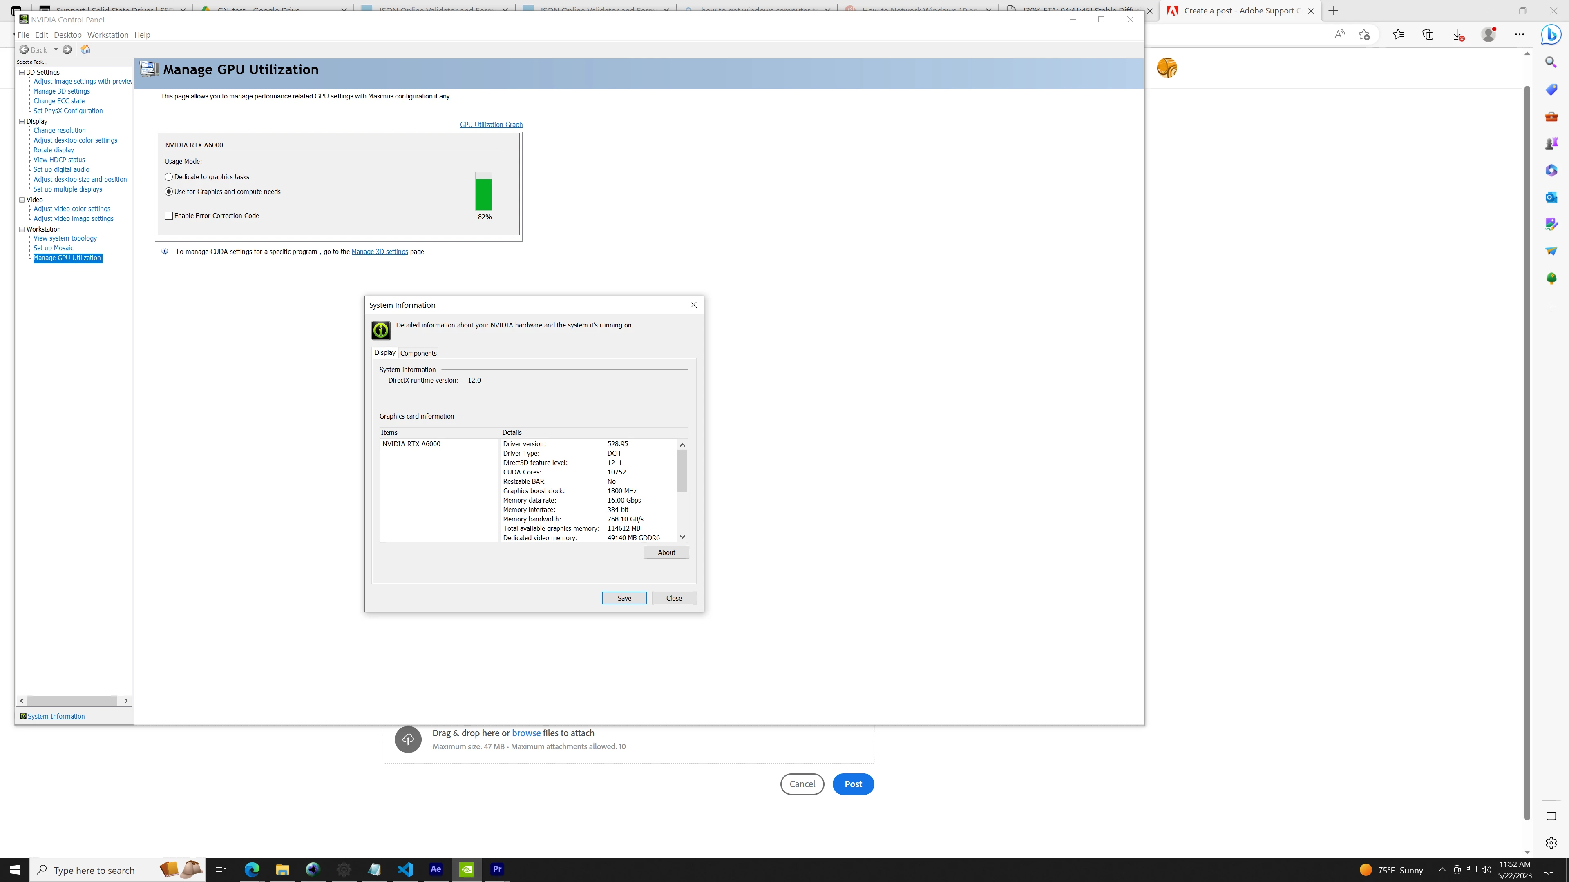Image resolution: width=1569 pixels, height=882 pixels.
Task: Select Dedicate to graphics tasks option
Action: tap(169, 176)
